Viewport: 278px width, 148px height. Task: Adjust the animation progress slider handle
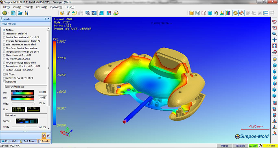(x=25, y=127)
